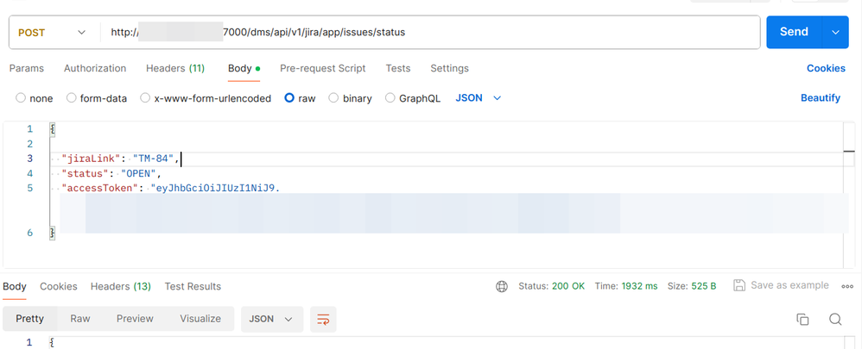Open the request Headers (11) tab
The width and height of the screenshot is (862, 349).
pyautogui.click(x=175, y=69)
